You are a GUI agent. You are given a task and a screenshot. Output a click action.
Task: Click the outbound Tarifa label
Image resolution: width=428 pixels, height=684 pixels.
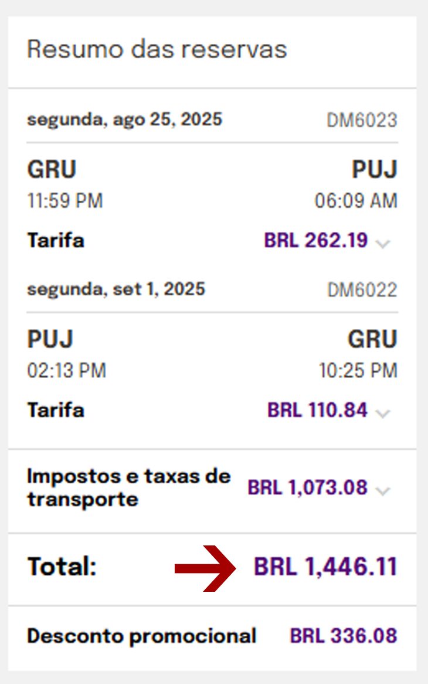coord(56,240)
